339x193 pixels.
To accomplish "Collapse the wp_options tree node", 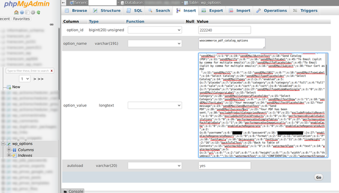I will [3, 143].
